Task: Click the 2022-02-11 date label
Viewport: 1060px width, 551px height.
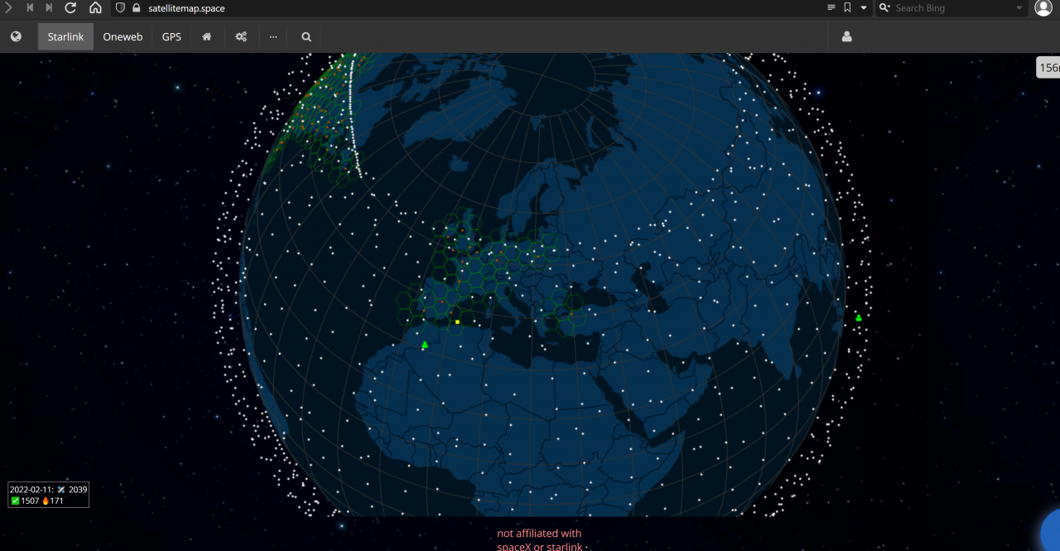Action: [31, 490]
